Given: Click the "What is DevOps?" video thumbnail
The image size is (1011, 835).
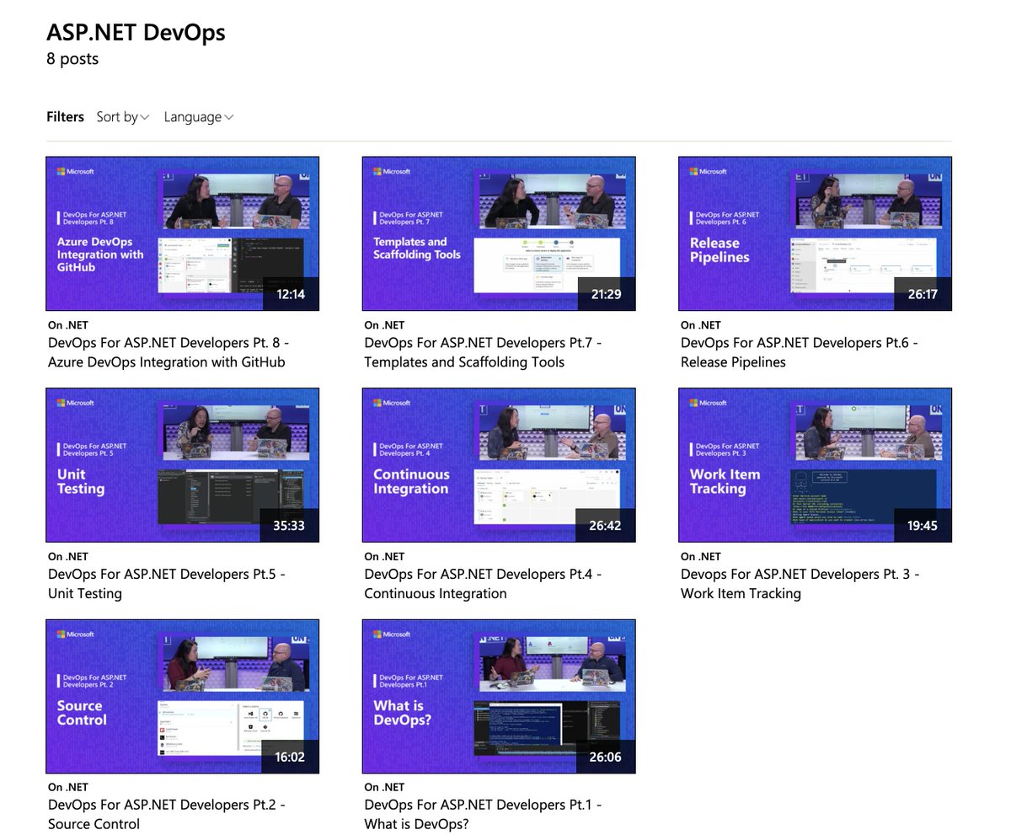Looking at the screenshot, I should click(498, 695).
